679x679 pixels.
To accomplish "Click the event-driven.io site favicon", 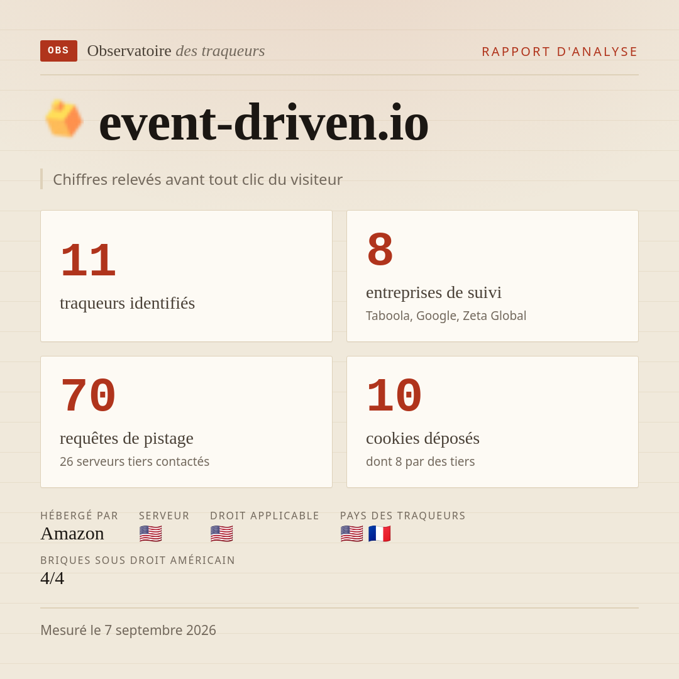I will [x=64, y=119].
